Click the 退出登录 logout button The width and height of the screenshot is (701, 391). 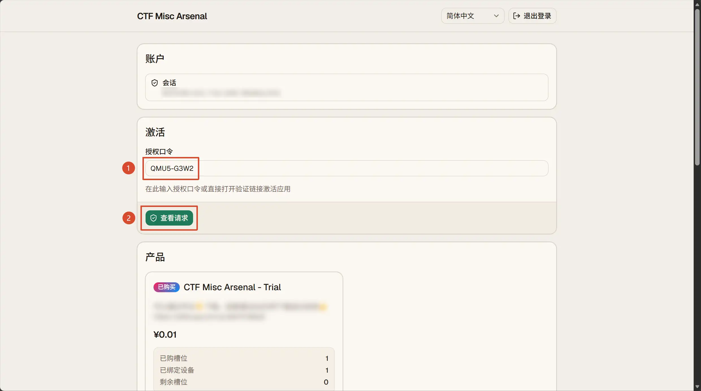pyautogui.click(x=532, y=16)
